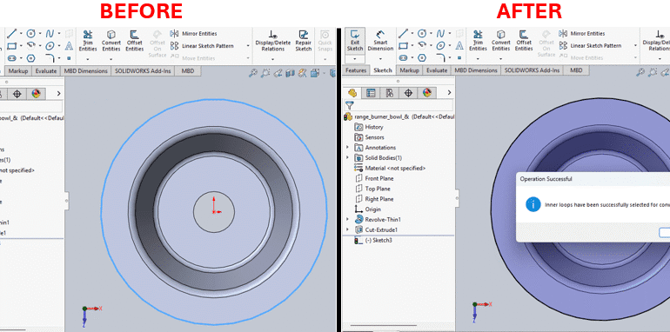Select the Line tool in AFTER window
670x332 pixels.
point(403,33)
